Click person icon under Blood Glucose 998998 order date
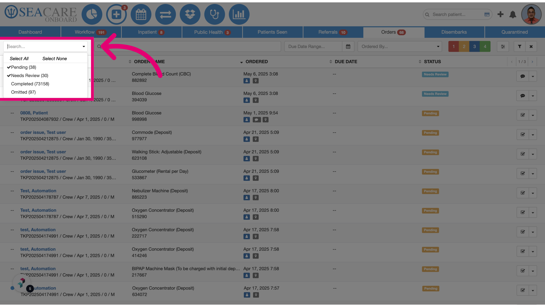 (x=247, y=120)
